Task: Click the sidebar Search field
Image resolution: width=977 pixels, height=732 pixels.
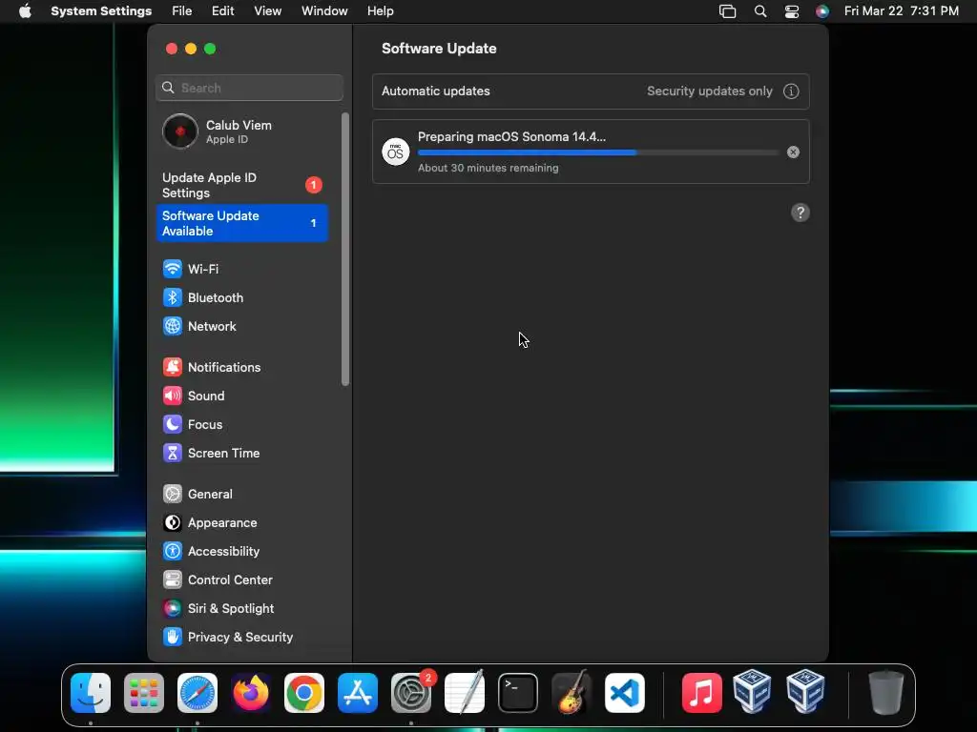Action: (x=249, y=88)
